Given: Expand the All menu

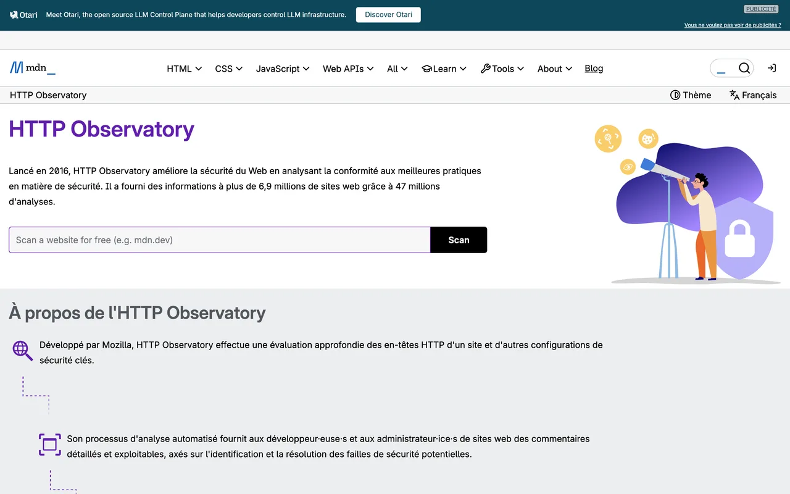Looking at the screenshot, I should 397,69.
